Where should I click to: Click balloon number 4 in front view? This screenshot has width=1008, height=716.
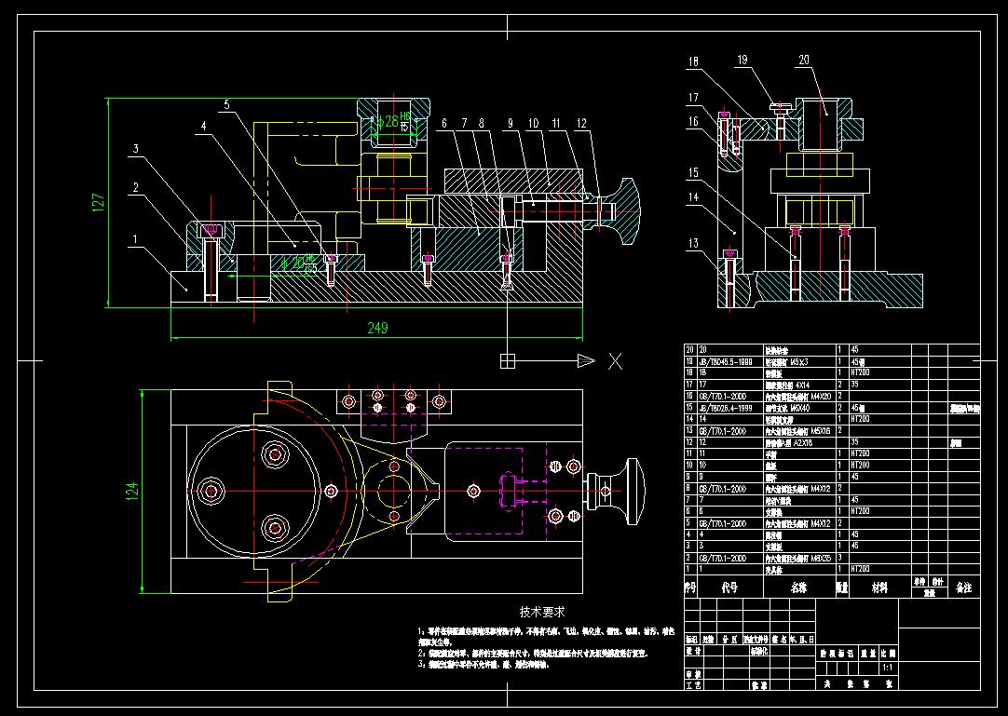[x=204, y=126]
